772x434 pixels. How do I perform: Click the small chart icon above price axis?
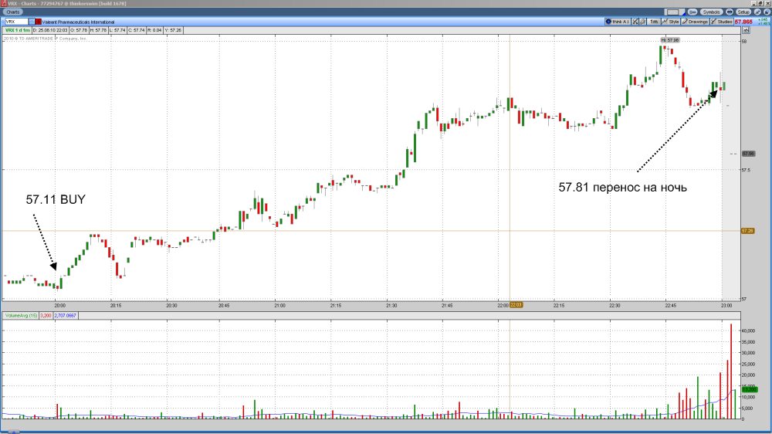click(746, 30)
